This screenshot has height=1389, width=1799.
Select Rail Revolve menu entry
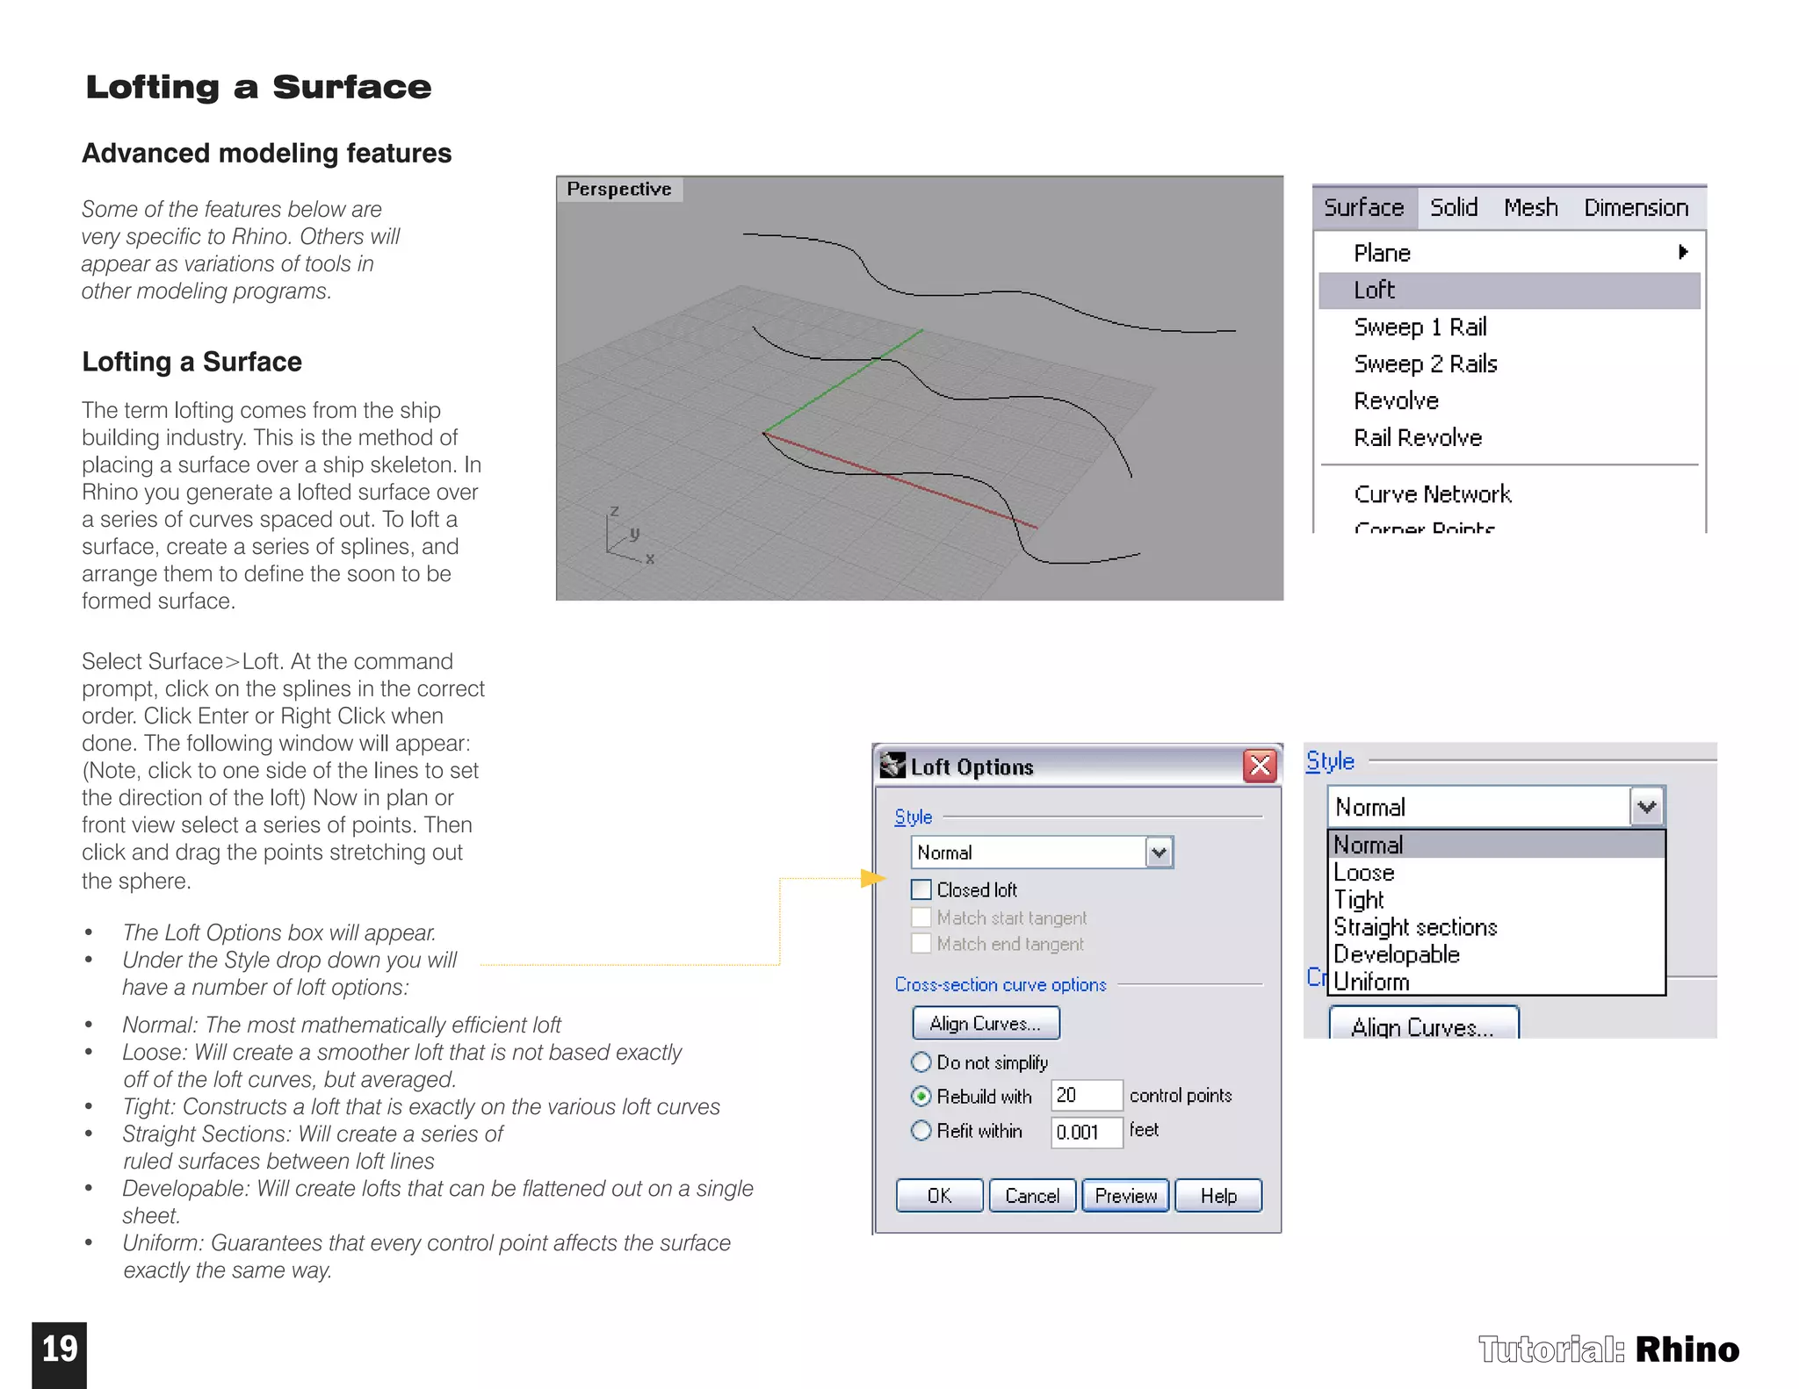click(1417, 437)
